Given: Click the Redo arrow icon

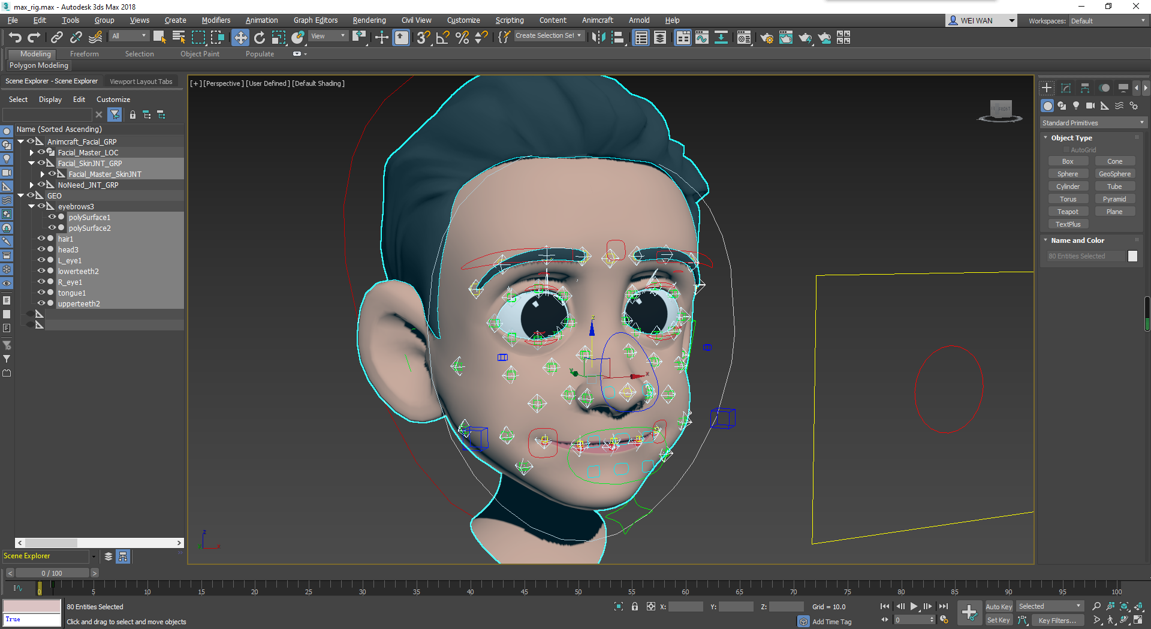Looking at the screenshot, I should tap(34, 38).
